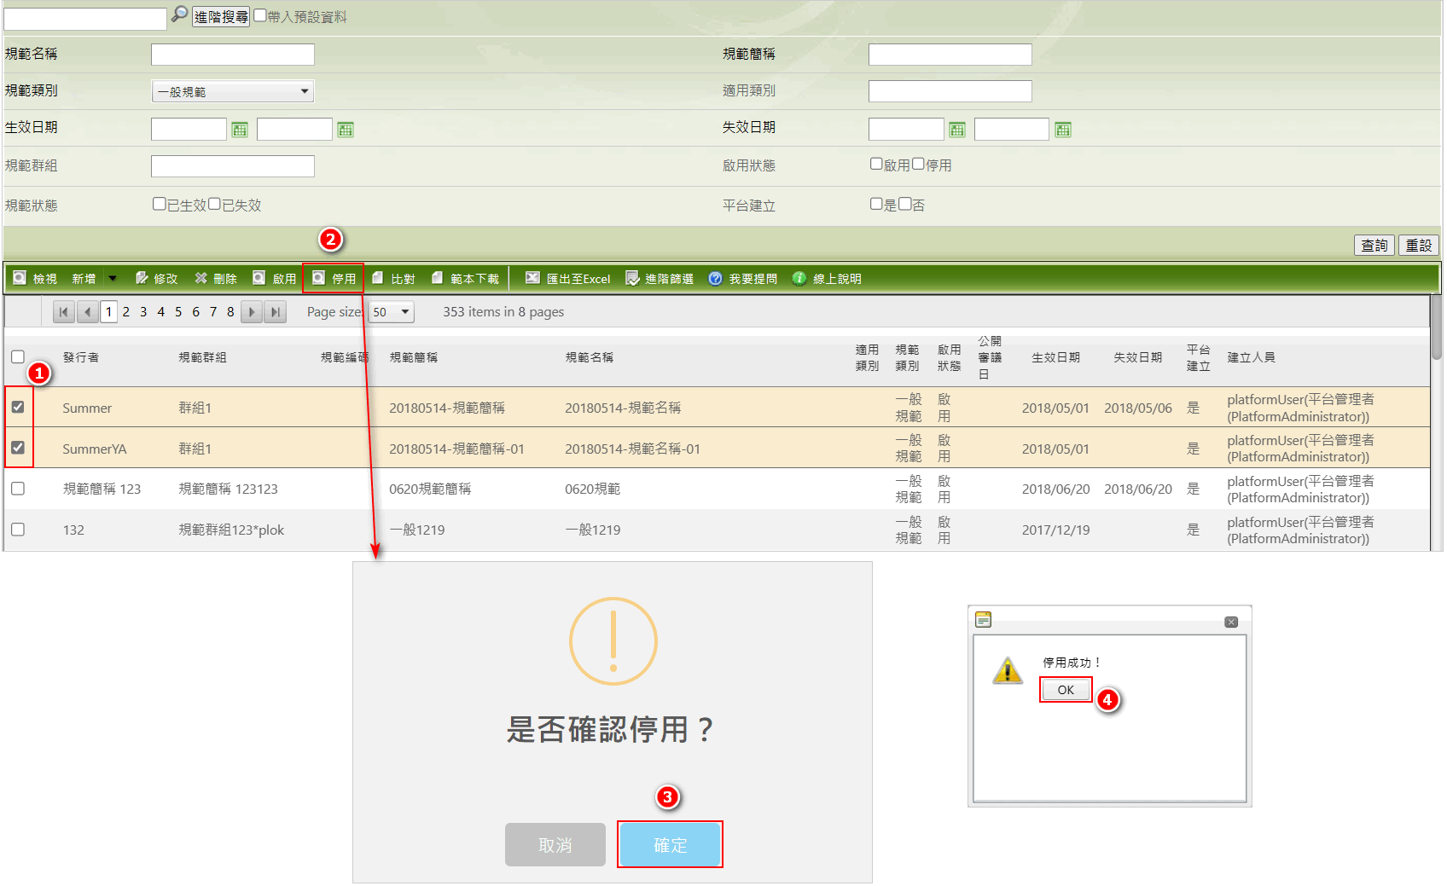The image size is (1447, 886).
Task: Click the 適用類別 input field
Action: [x=950, y=91]
